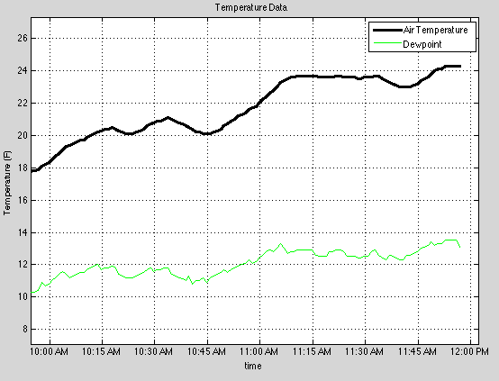Click the black Air Temperature legend line sample
Image resolution: width=499 pixels, height=381 pixels.
pos(387,31)
